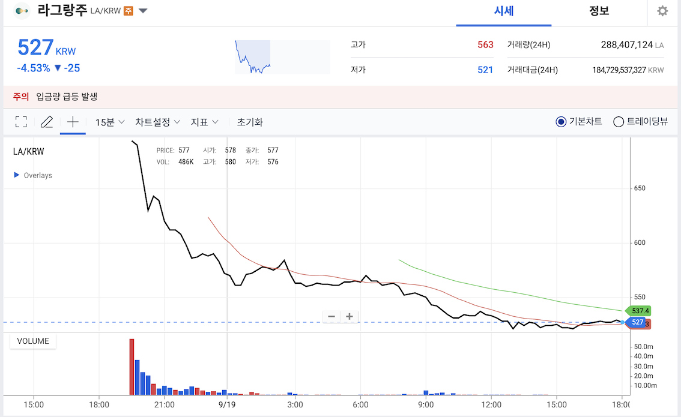Click the chart zoom out minus button
This screenshot has width=681, height=417.
[331, 316]
